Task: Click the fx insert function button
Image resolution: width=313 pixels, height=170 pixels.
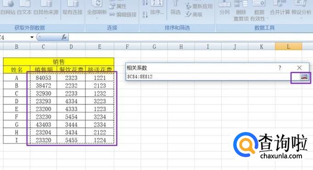Action: [x=64, y=37]
